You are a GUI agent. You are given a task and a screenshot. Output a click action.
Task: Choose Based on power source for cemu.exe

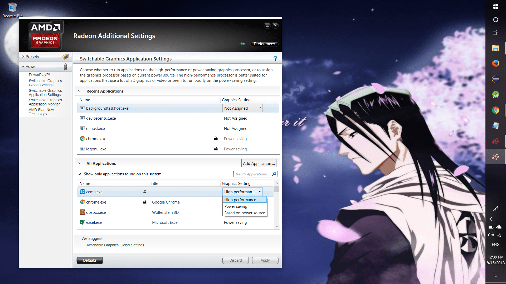tap(244, 213)
